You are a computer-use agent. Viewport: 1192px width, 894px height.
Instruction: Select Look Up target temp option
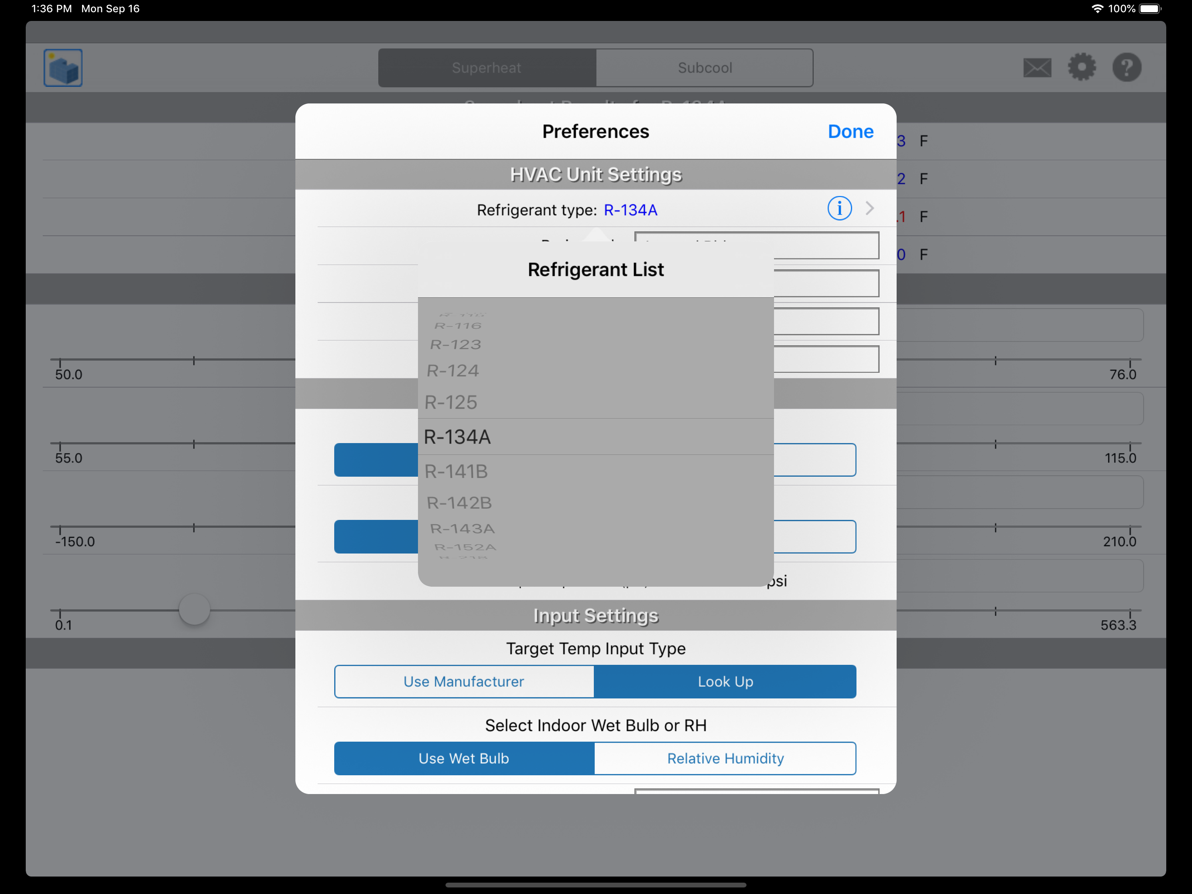(725, 681)
